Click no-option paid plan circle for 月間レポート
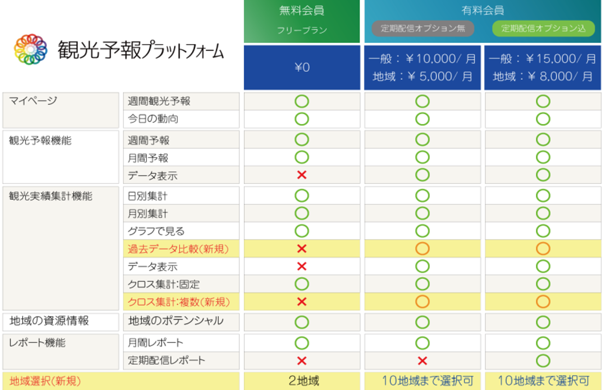Image resolution: width=603 pixels, height=390 pixels. click(422, 343)
